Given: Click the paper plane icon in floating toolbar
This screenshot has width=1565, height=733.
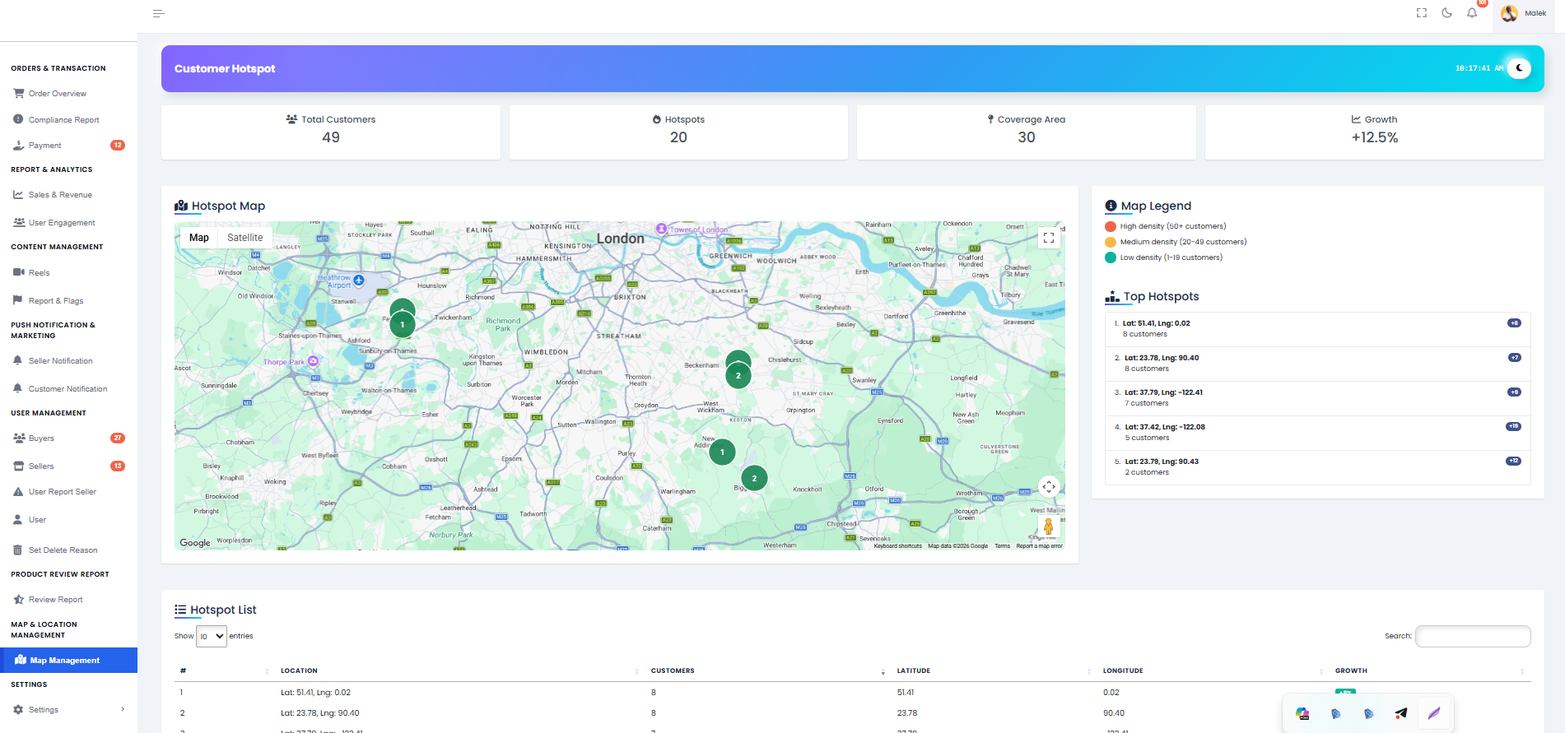Looking at the screenshot, I should 1401,713.
